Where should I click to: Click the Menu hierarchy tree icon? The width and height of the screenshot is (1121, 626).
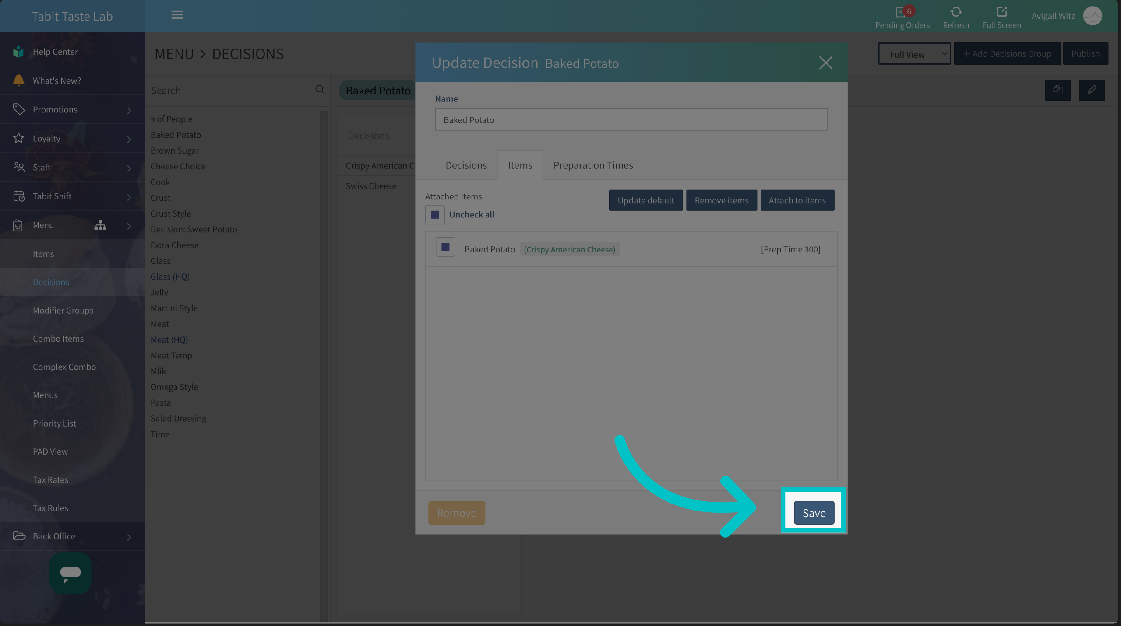pyautogui.click(x=100, y=225)
